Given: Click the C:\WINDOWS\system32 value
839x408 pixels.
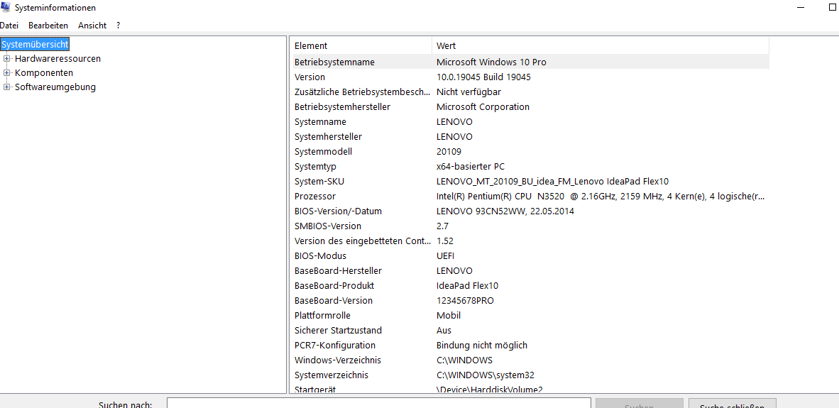Looking at the screenshot, I should pyautogui.click(x=485, y=376).
